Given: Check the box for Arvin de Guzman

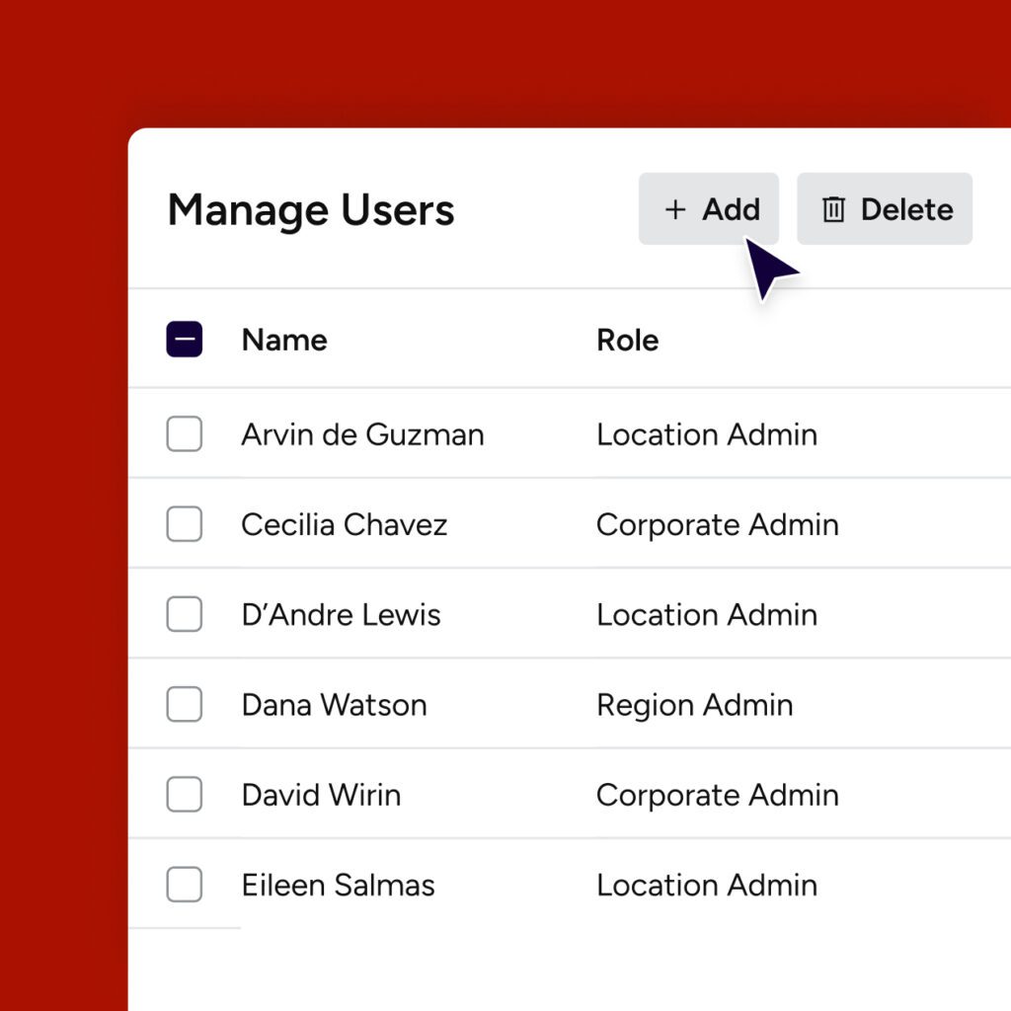Looking at the screenshot, I should 185,434.
